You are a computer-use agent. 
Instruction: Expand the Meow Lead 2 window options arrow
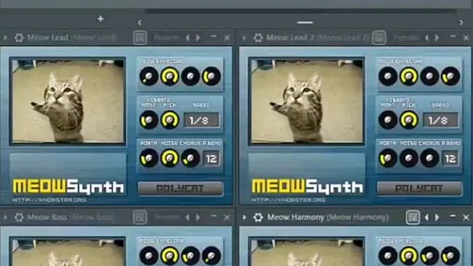click(245, 38)
